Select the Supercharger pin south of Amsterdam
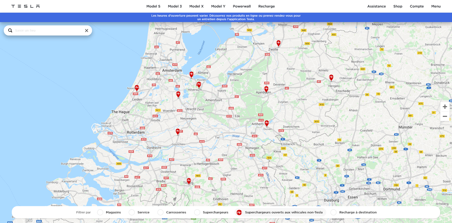The image size is (452, 223). [x=178, y=94]
